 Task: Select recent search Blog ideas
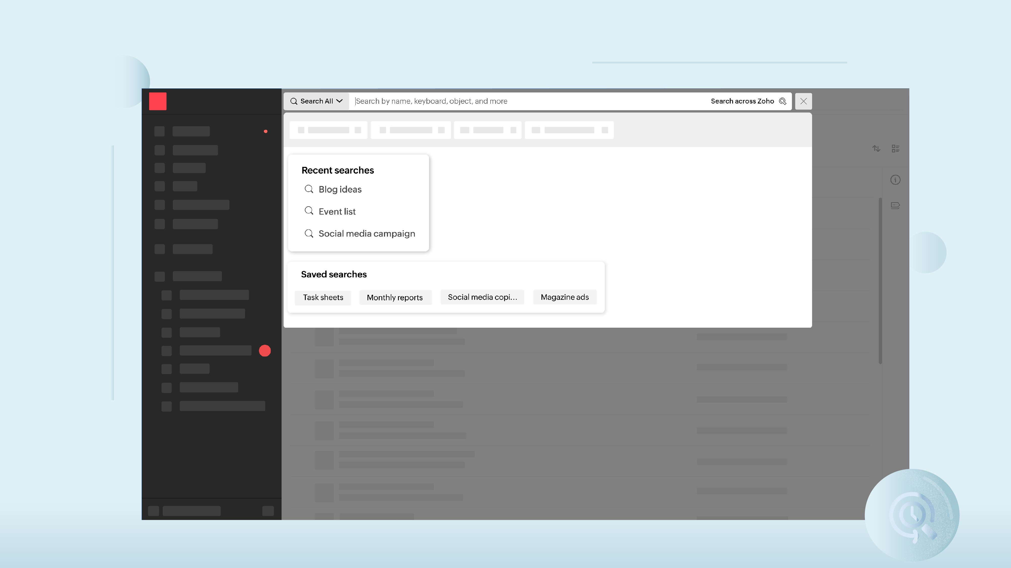point(340,189)
